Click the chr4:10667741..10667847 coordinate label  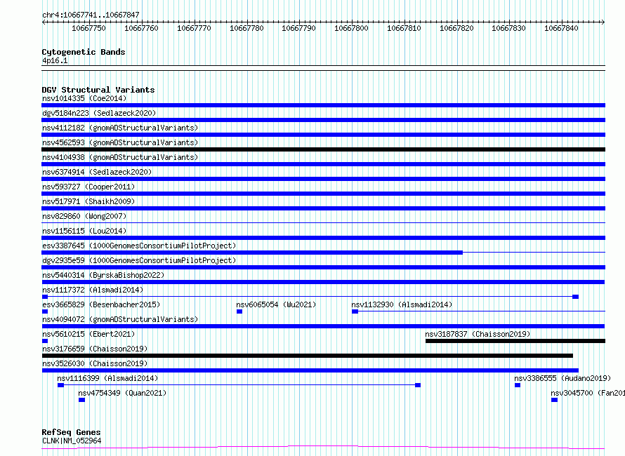pos(91,15)
